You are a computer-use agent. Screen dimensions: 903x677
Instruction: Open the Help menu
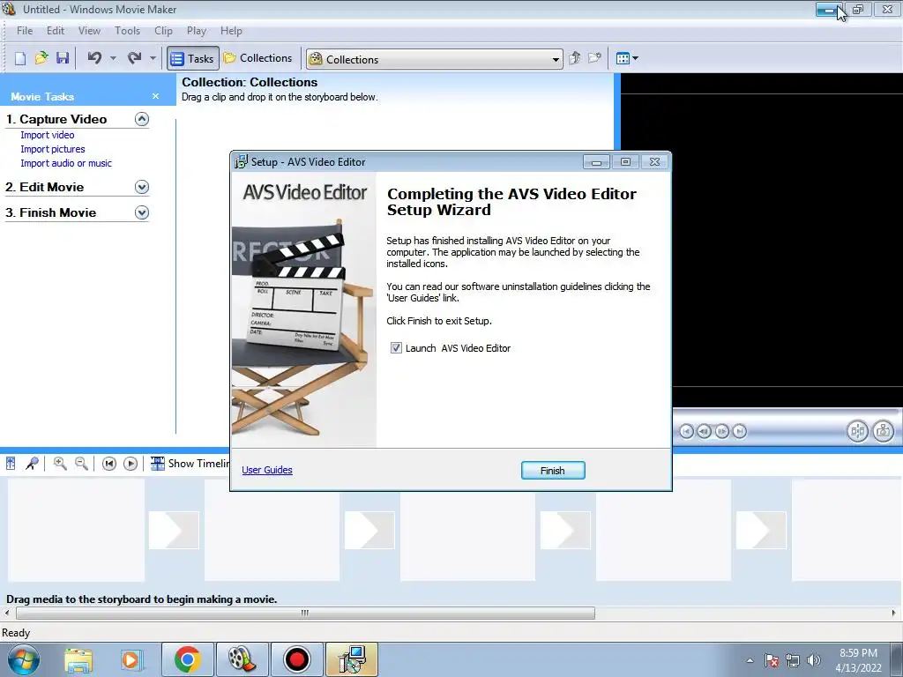coord(231,31)
